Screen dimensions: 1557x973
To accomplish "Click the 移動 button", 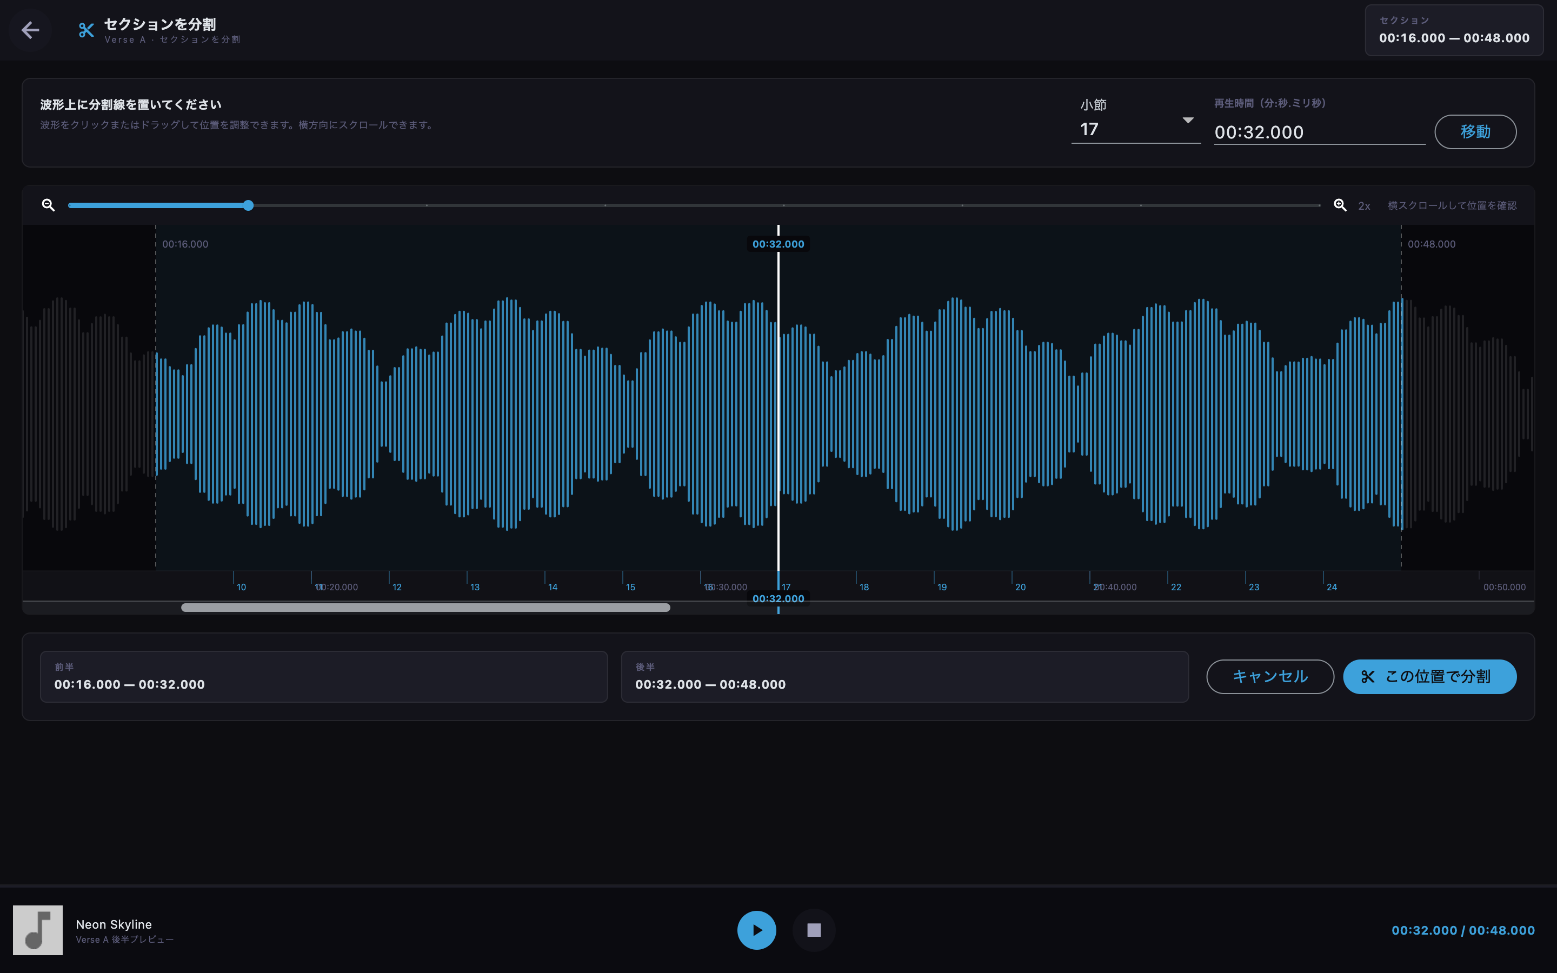I will point(1475,132).
